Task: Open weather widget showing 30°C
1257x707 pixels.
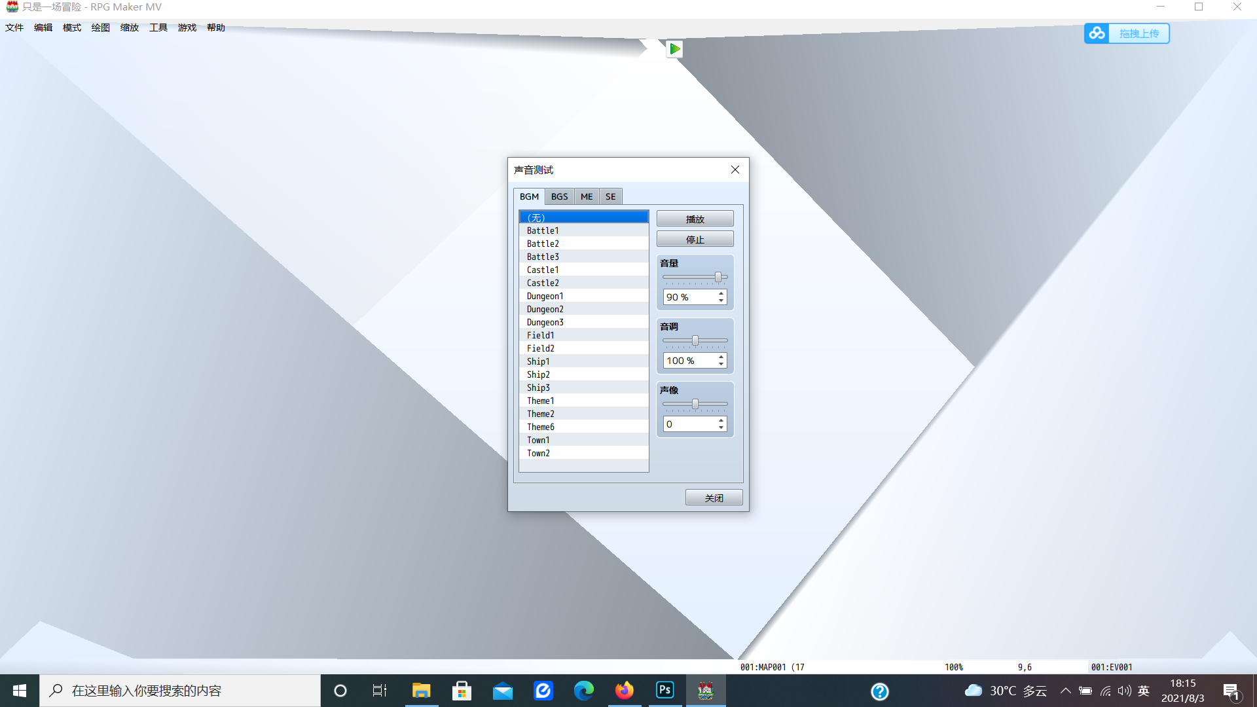Action: coord(1006,691)
